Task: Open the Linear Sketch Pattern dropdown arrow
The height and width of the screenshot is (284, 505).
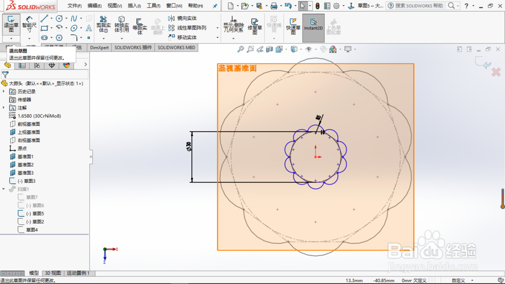Action: (217, 28)
